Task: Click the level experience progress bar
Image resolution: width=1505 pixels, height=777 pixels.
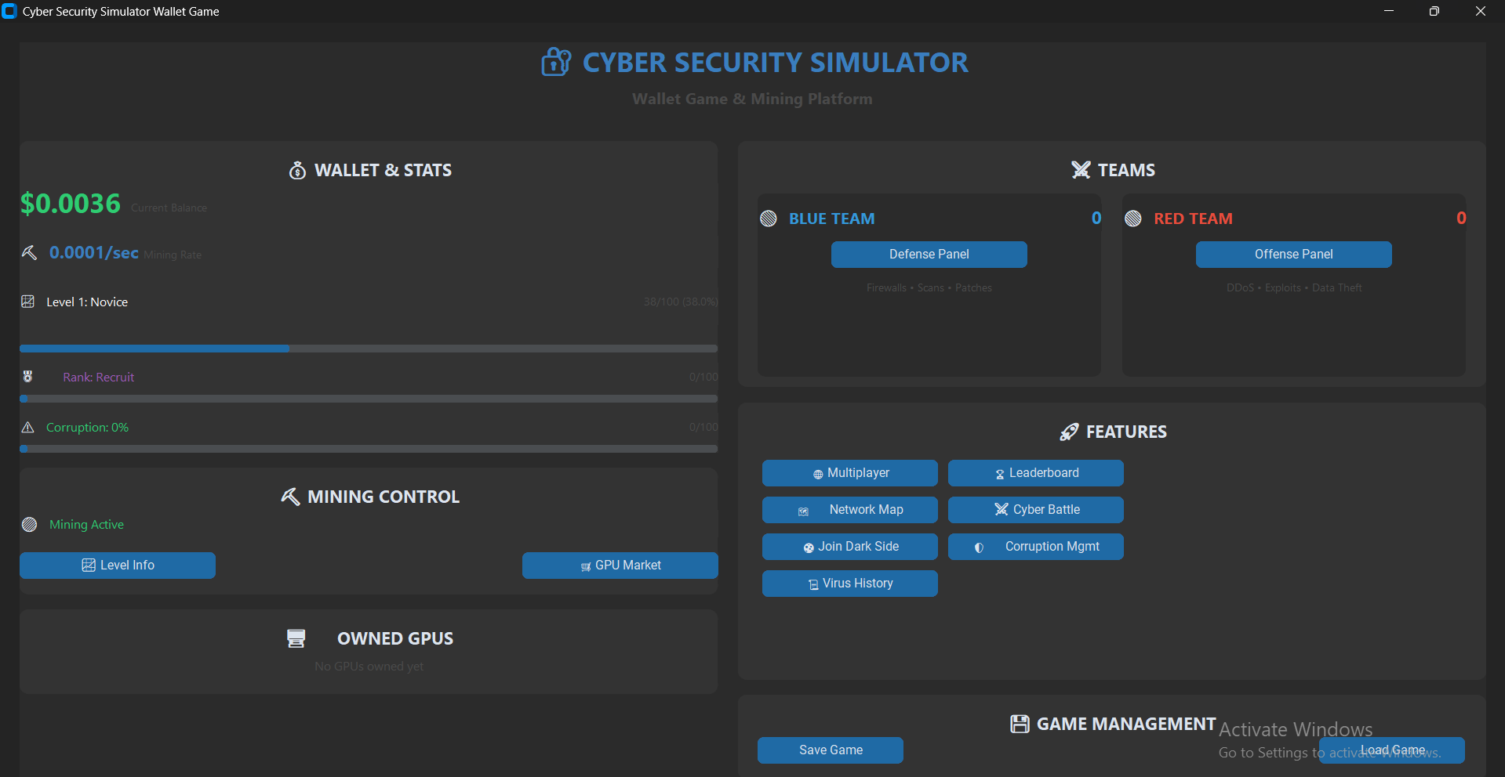Action: tap(369, 349)
